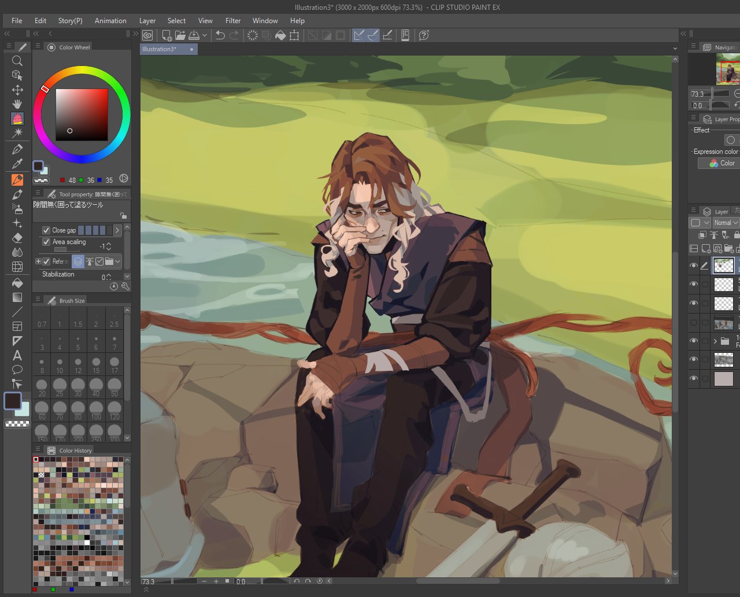Click the Save icon in command bar
The image size is (740, 597).
coord(194,35)
